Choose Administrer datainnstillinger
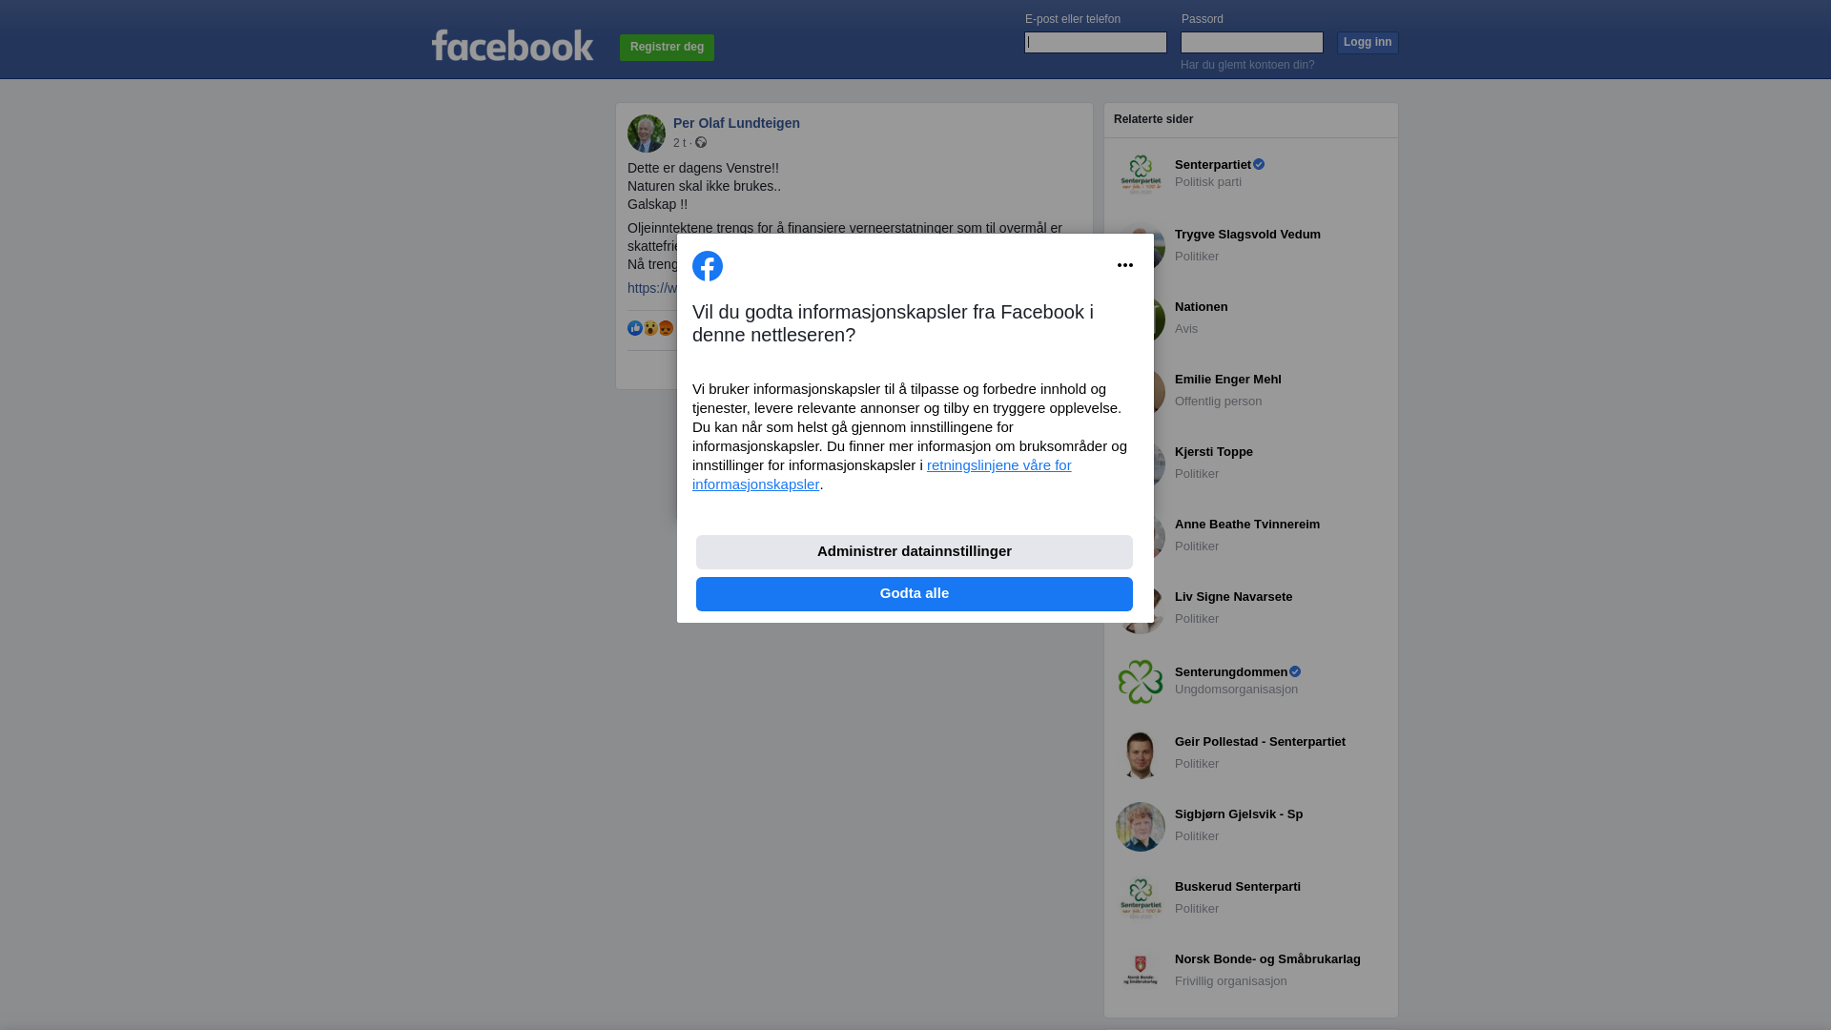Viewport: 1831px width, 1030px height. click(x=915, y=552)
